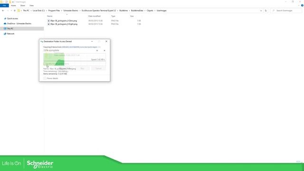Click the Skip button in the copy dialog
Image resolution: width=304 pixels, height=171 pixels.
82,68
